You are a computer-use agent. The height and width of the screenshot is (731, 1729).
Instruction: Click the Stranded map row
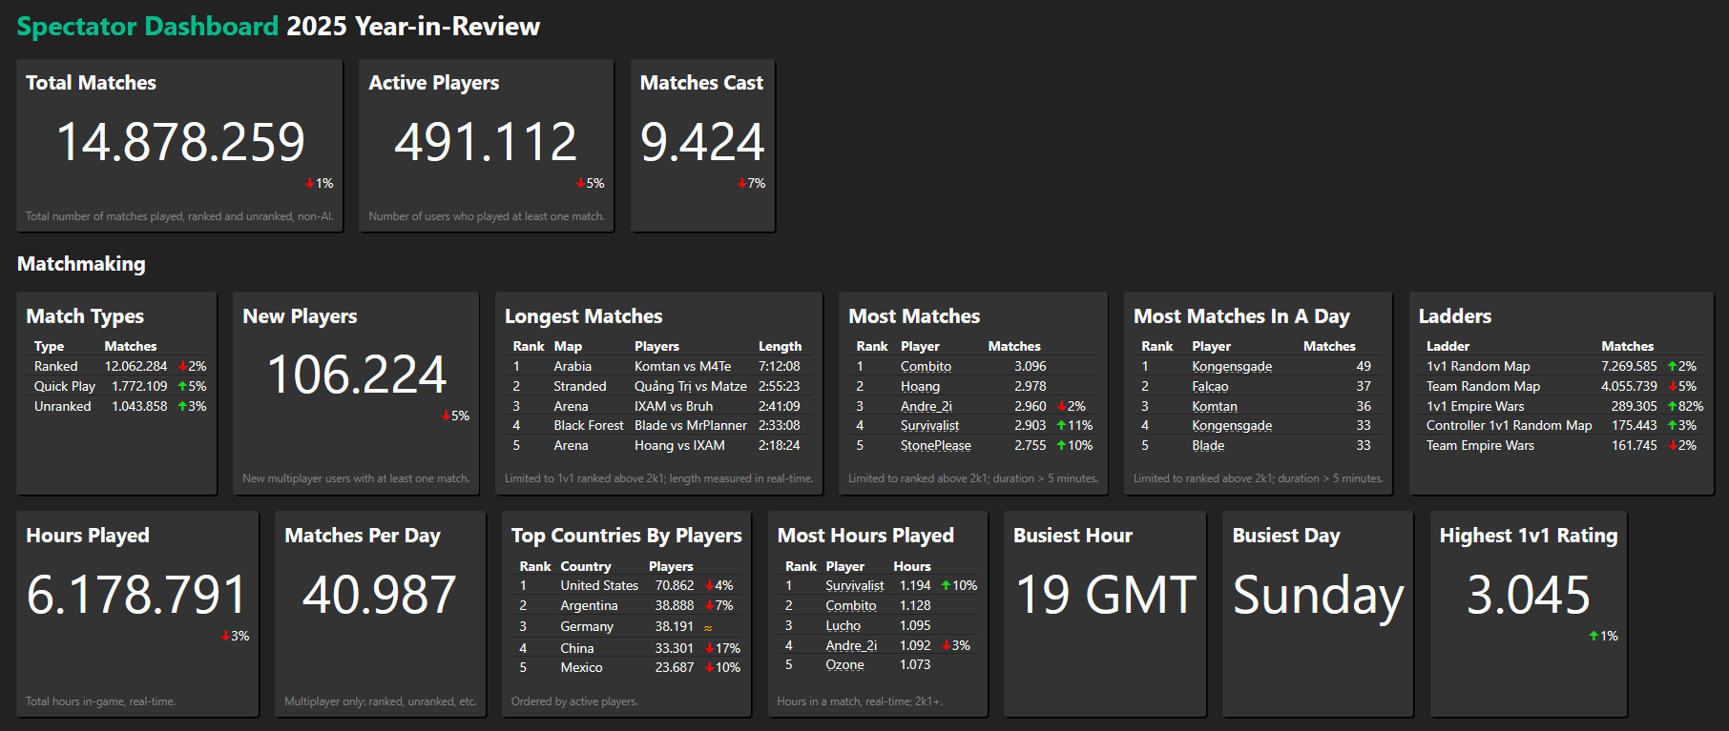click(658, 386)
